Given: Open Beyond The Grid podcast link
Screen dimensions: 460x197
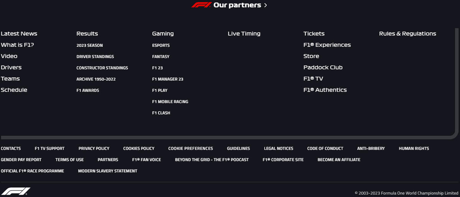Looking at the screenshot, I should (212, 160).
